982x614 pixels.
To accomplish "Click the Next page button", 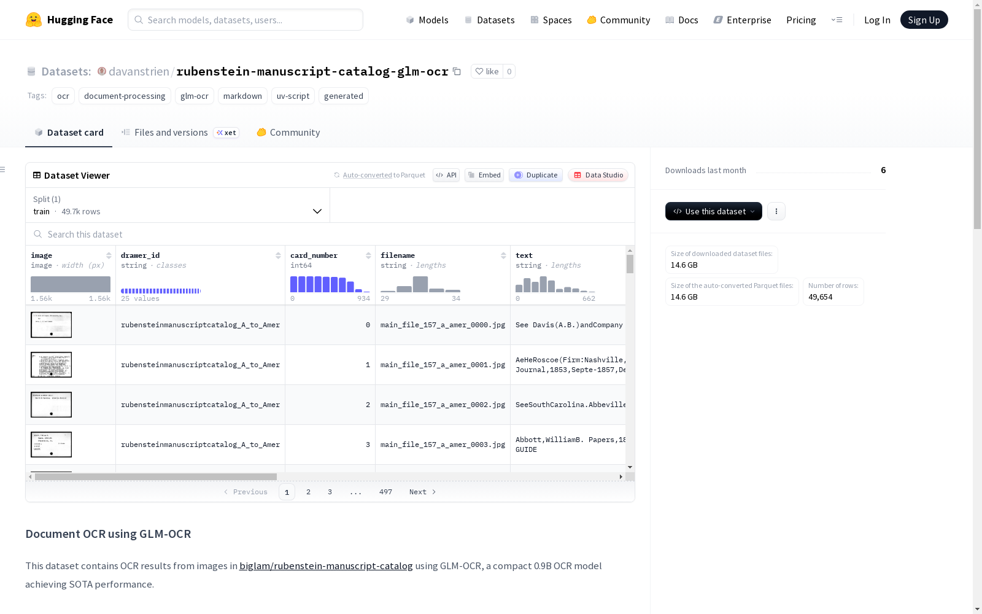I will click(423, 492).
